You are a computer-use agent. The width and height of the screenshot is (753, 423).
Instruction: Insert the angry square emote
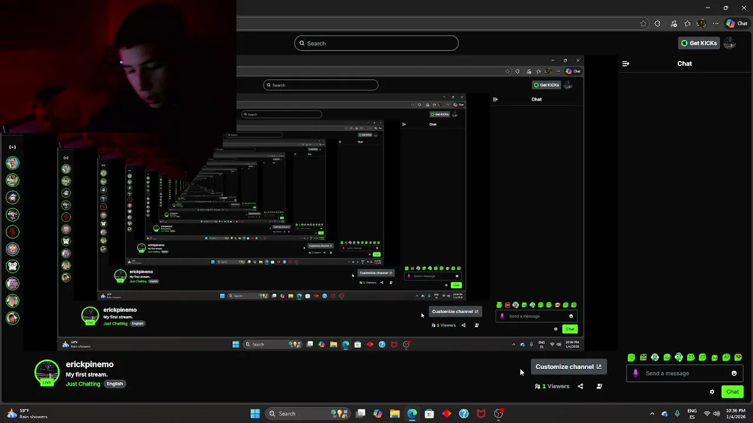643,357
